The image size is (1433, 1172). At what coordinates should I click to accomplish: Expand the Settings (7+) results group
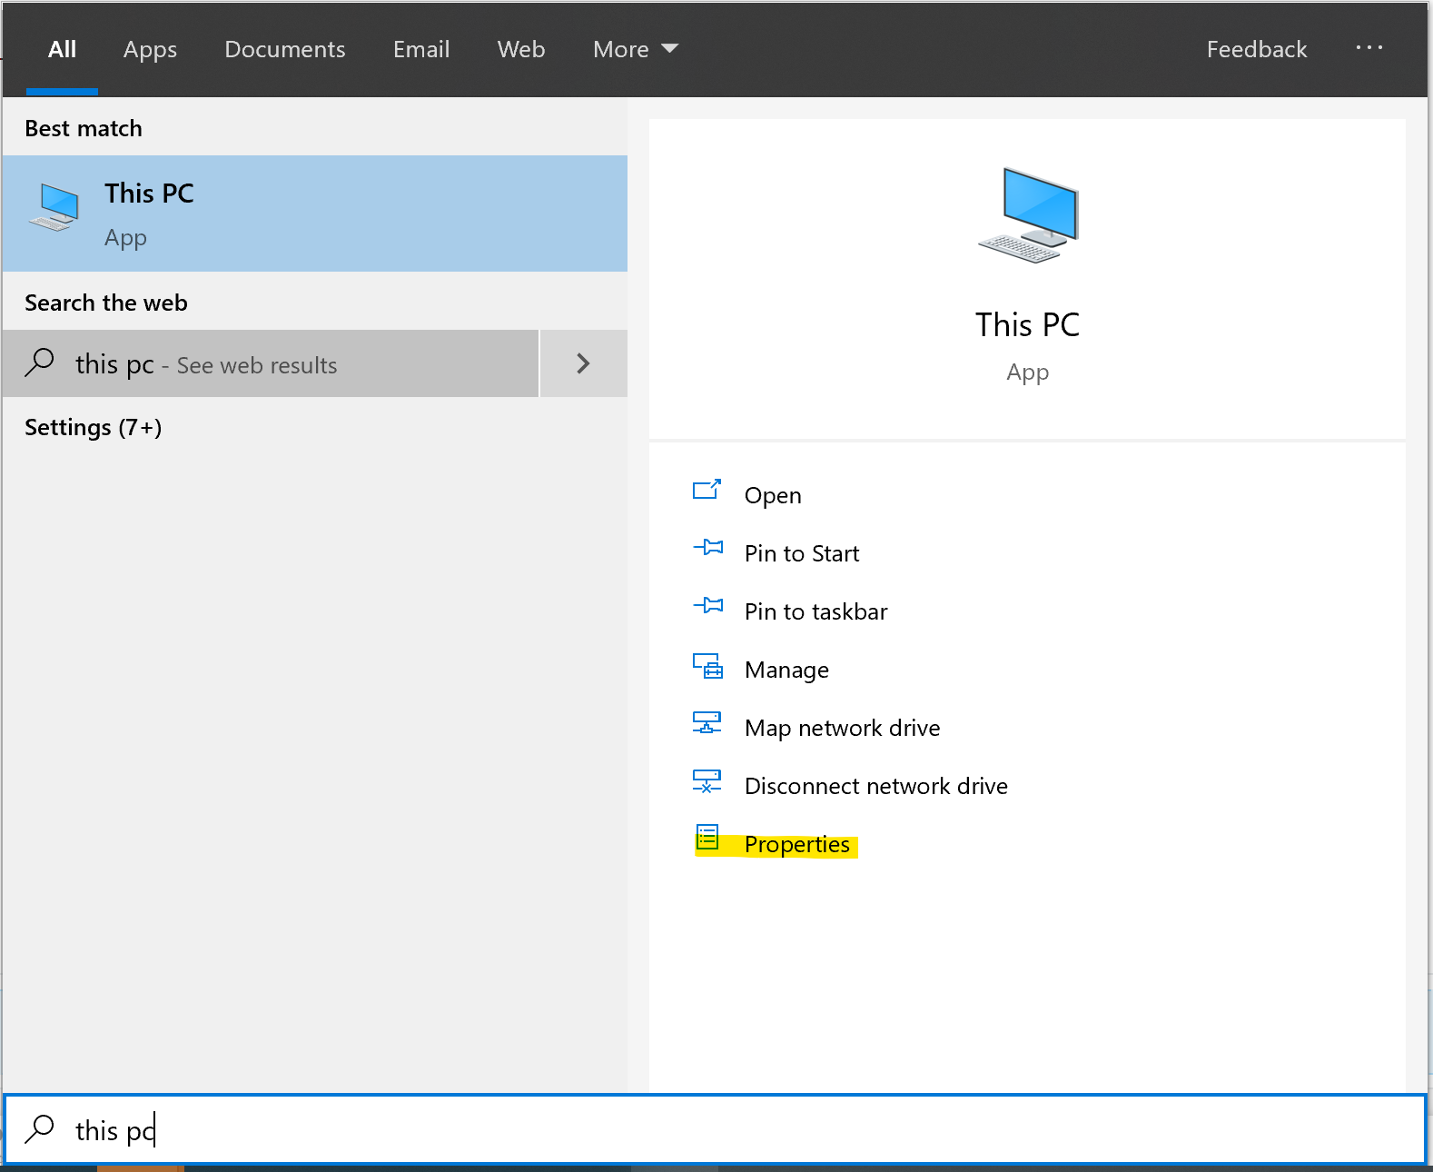(x=93, y=427)
